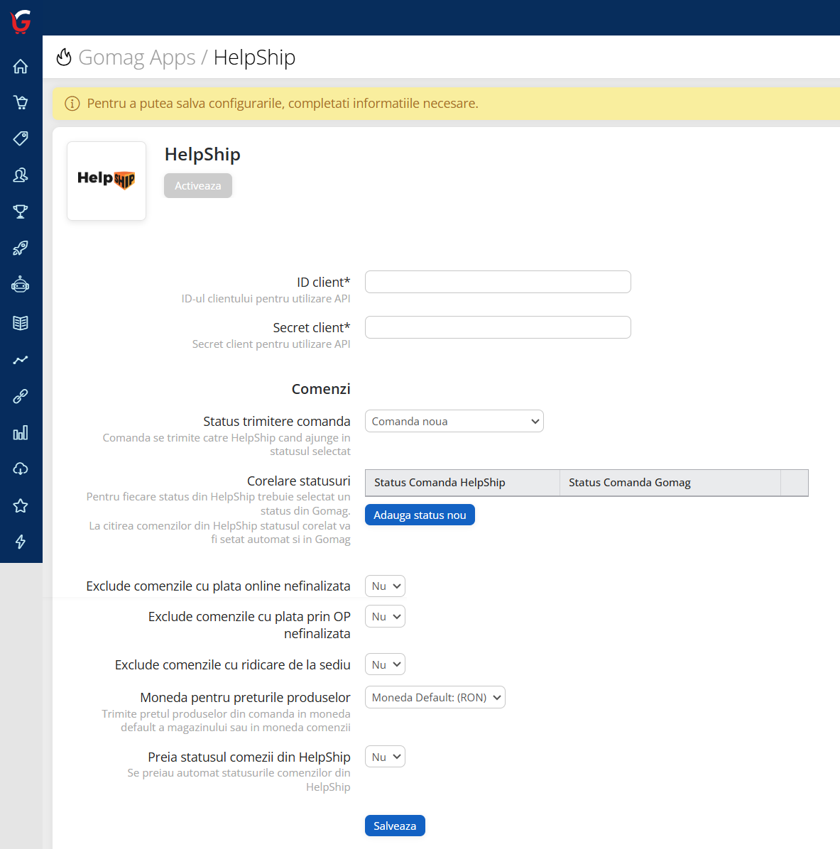The width and height of the screenshot is (840, 849).
Task: Open the Status trimitere comanda dropdown
Action: (x=454, y=421)
